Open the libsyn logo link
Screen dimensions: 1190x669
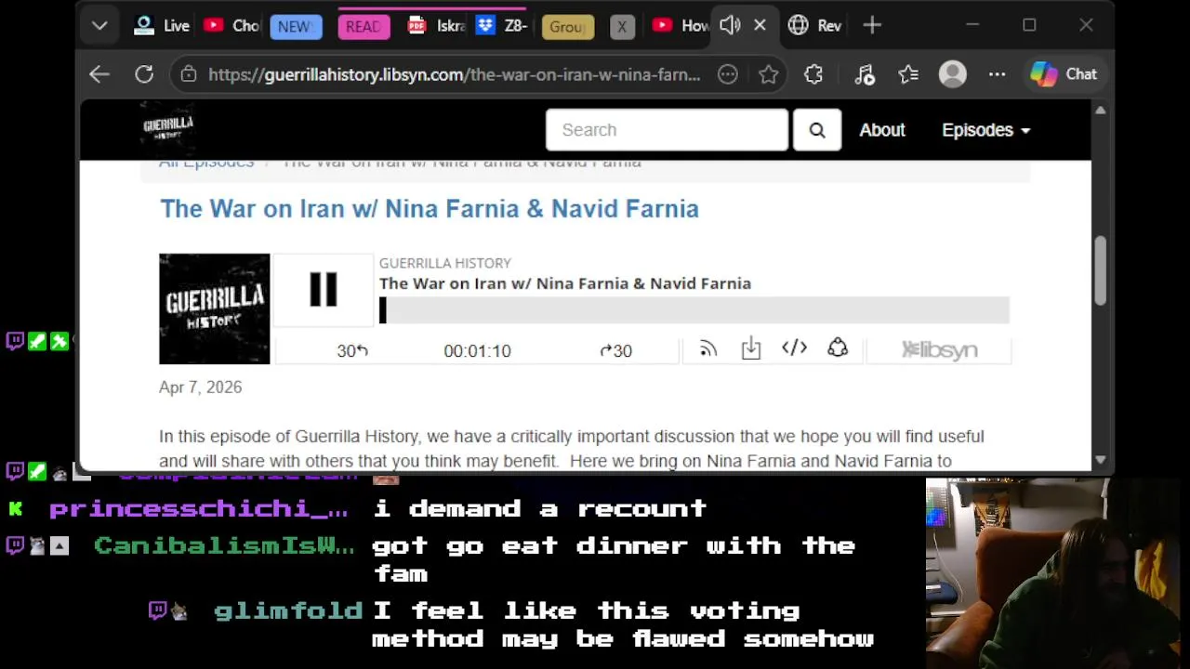939,349
